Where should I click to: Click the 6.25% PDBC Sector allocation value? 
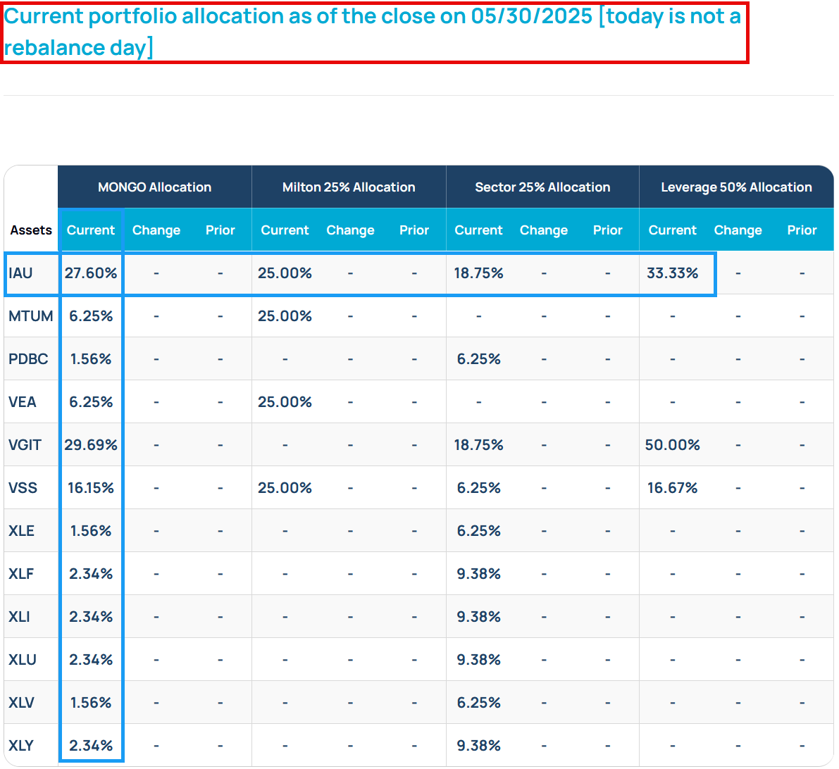[478, 358]
